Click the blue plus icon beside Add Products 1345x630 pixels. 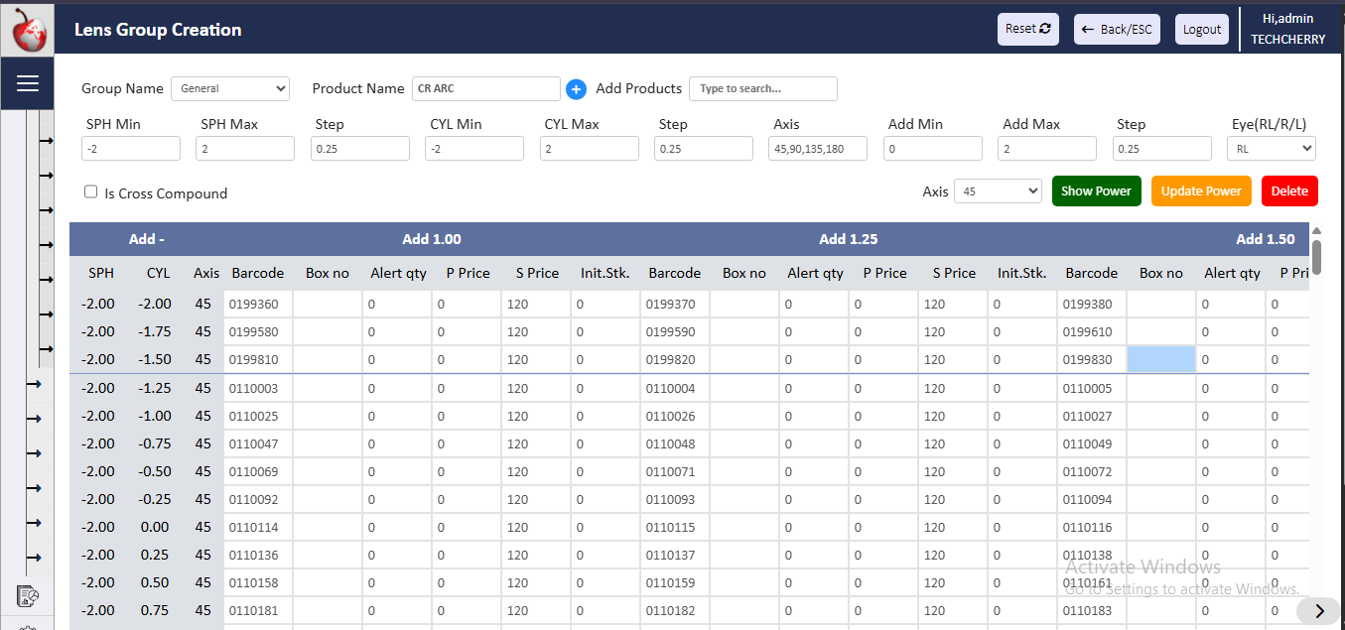576,88
